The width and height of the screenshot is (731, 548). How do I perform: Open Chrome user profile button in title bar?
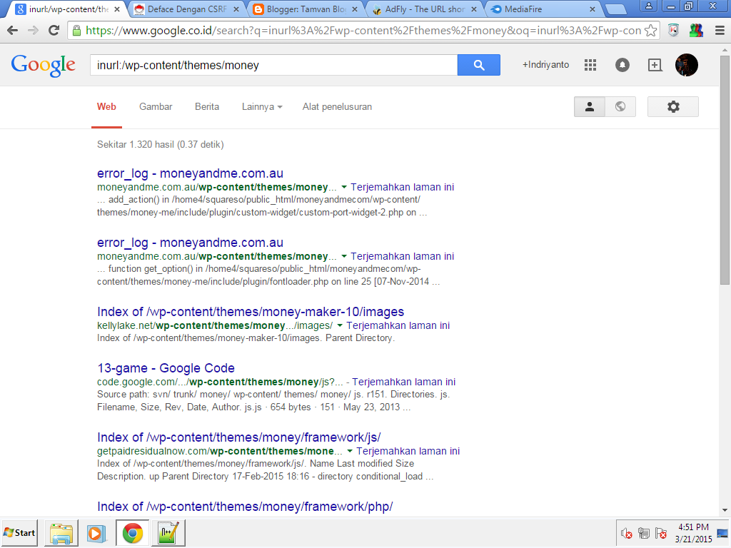tap(648, 6)
